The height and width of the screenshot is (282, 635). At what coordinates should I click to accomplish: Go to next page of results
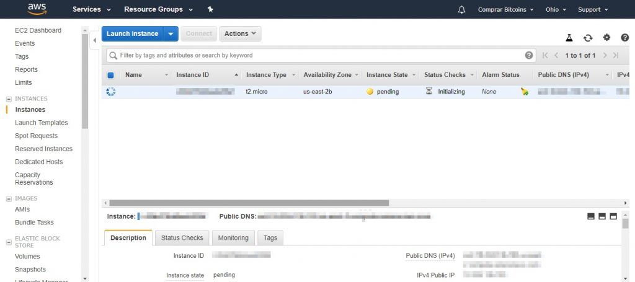coord(605,55)
